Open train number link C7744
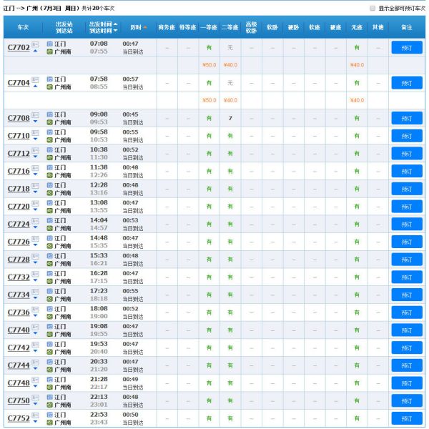The height and width of the screenshot is (429, 429). click(19, 365)
